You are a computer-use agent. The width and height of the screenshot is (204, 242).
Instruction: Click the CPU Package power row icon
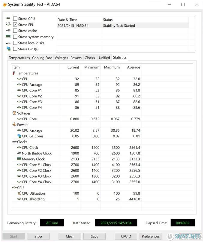19,130
